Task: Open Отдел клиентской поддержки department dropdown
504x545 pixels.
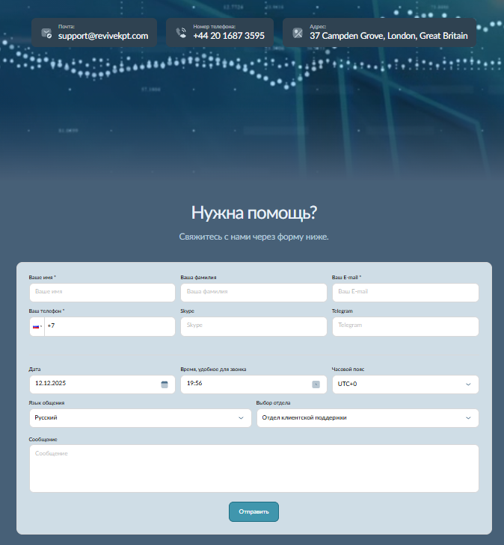Action: (368, 418)
